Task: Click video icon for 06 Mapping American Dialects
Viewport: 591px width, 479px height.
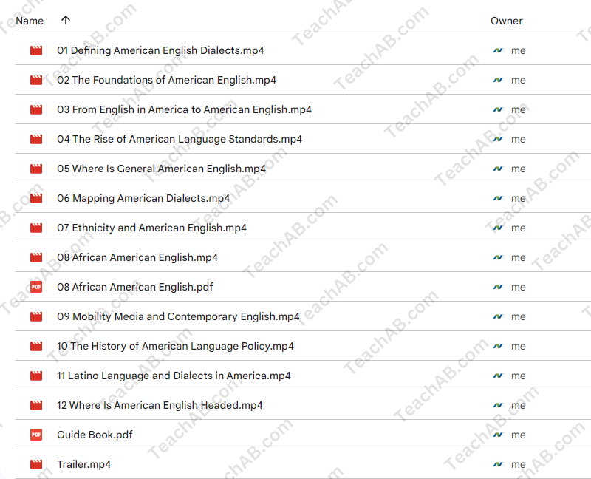Action: coord(36,198)
